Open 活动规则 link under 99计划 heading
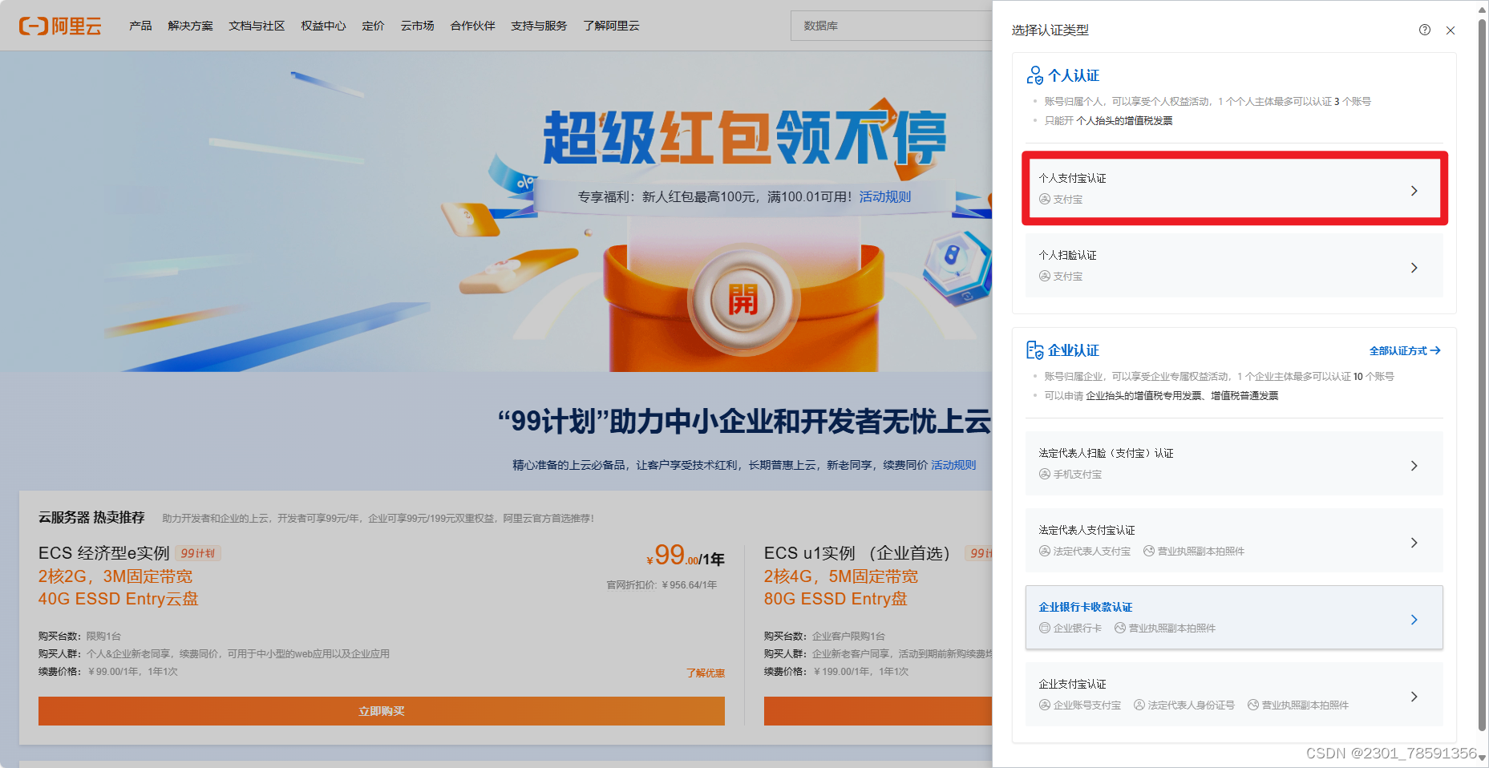Screen dimensions: 1489x768 (953, 465)
